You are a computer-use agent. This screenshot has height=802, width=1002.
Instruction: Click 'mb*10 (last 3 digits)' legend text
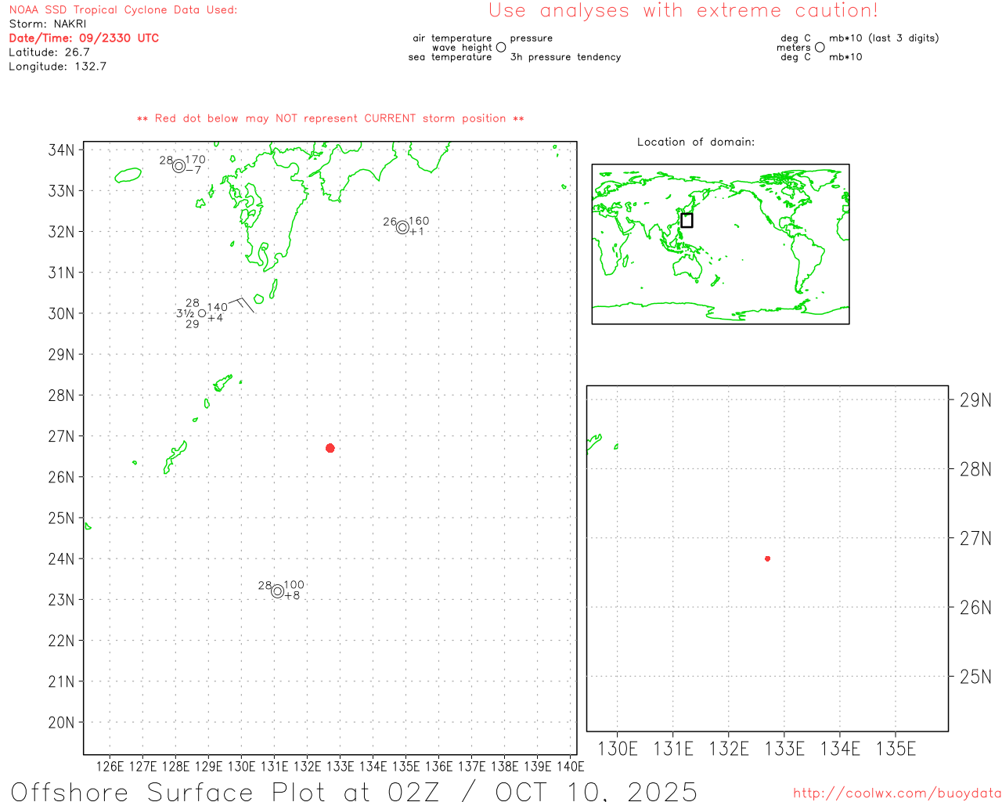(x=884, y=38)
